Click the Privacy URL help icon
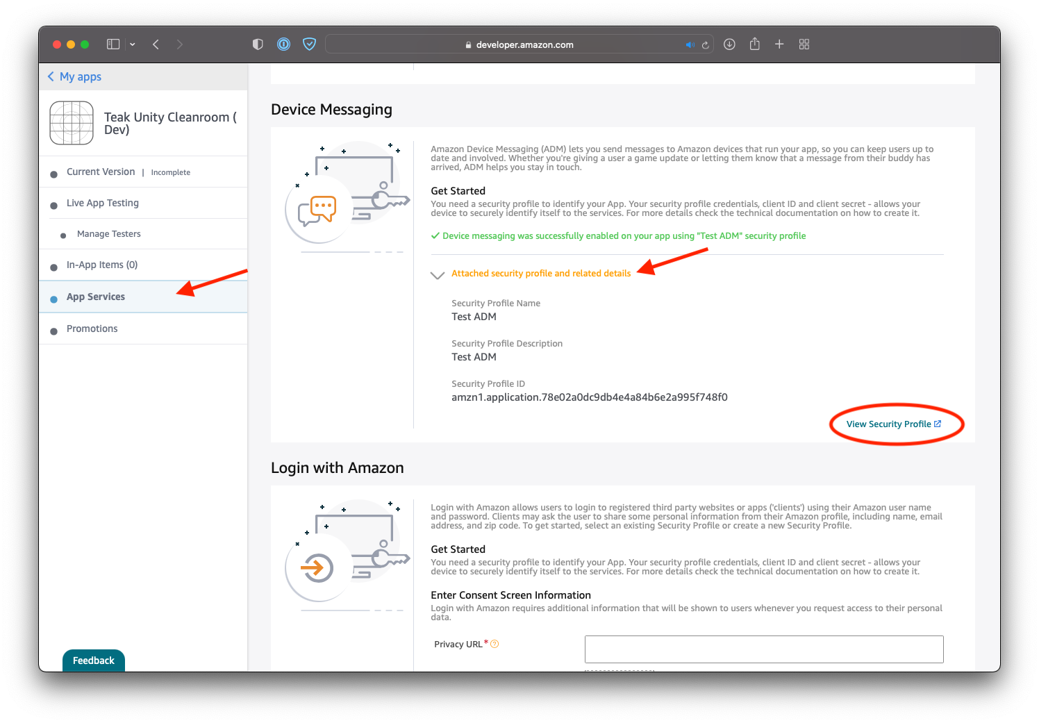Screen dimensions: 1039x723 494,644
